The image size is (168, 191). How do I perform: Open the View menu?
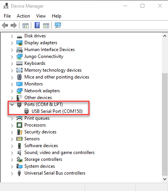pos(41,16)
